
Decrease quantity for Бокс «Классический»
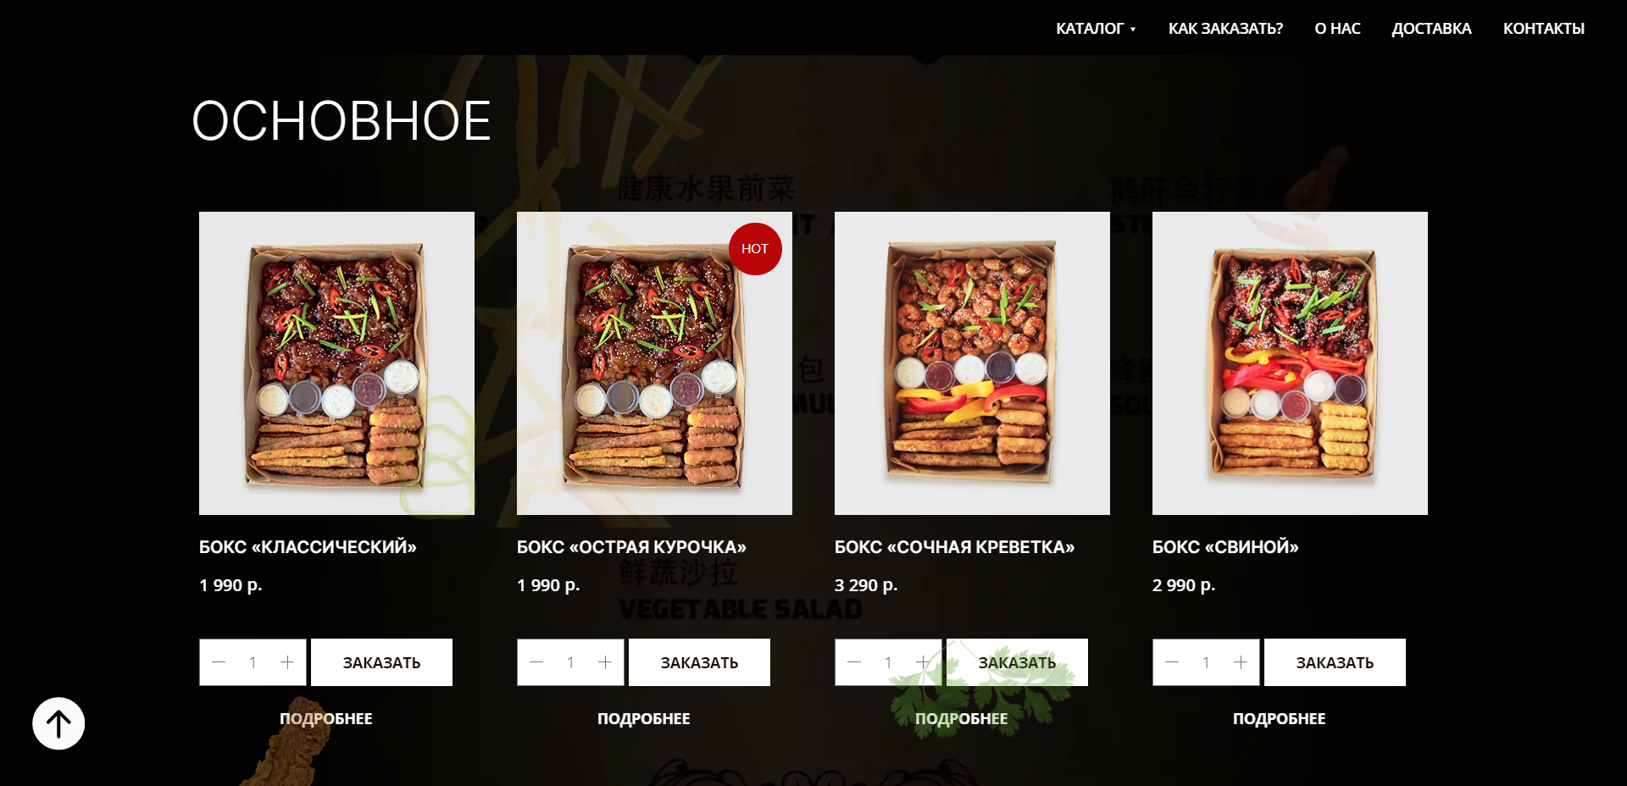click(219, 662)
